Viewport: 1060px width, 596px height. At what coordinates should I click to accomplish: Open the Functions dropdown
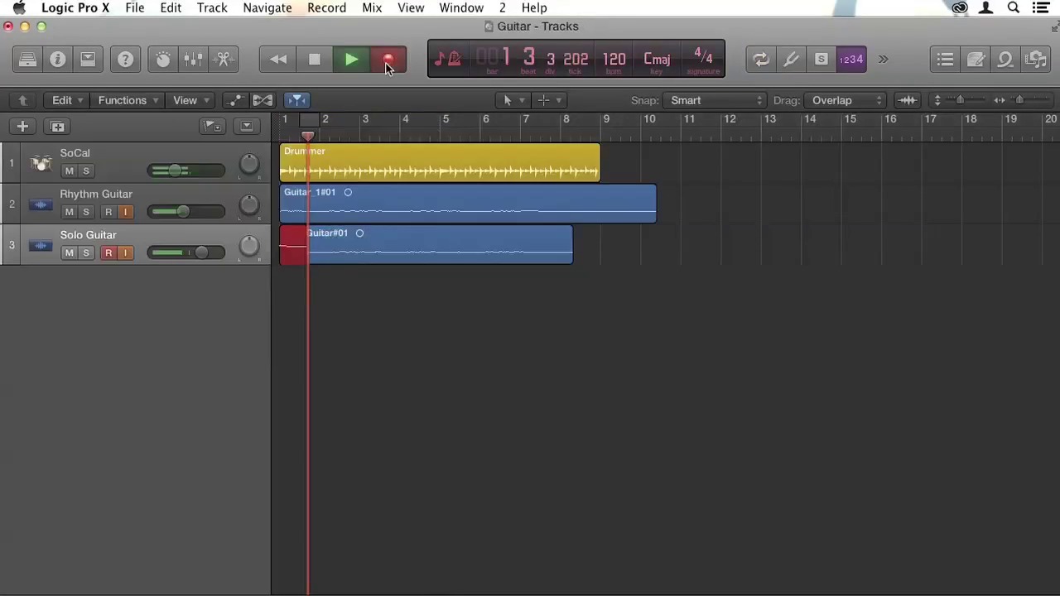pyautogui.click(x=128, y=100)
